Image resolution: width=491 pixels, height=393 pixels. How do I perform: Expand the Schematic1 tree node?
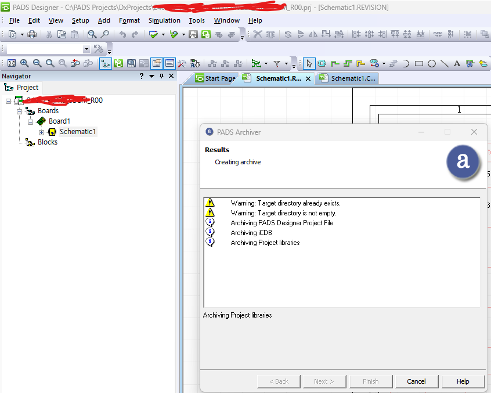pyautogui.click(x=42, y=132)
